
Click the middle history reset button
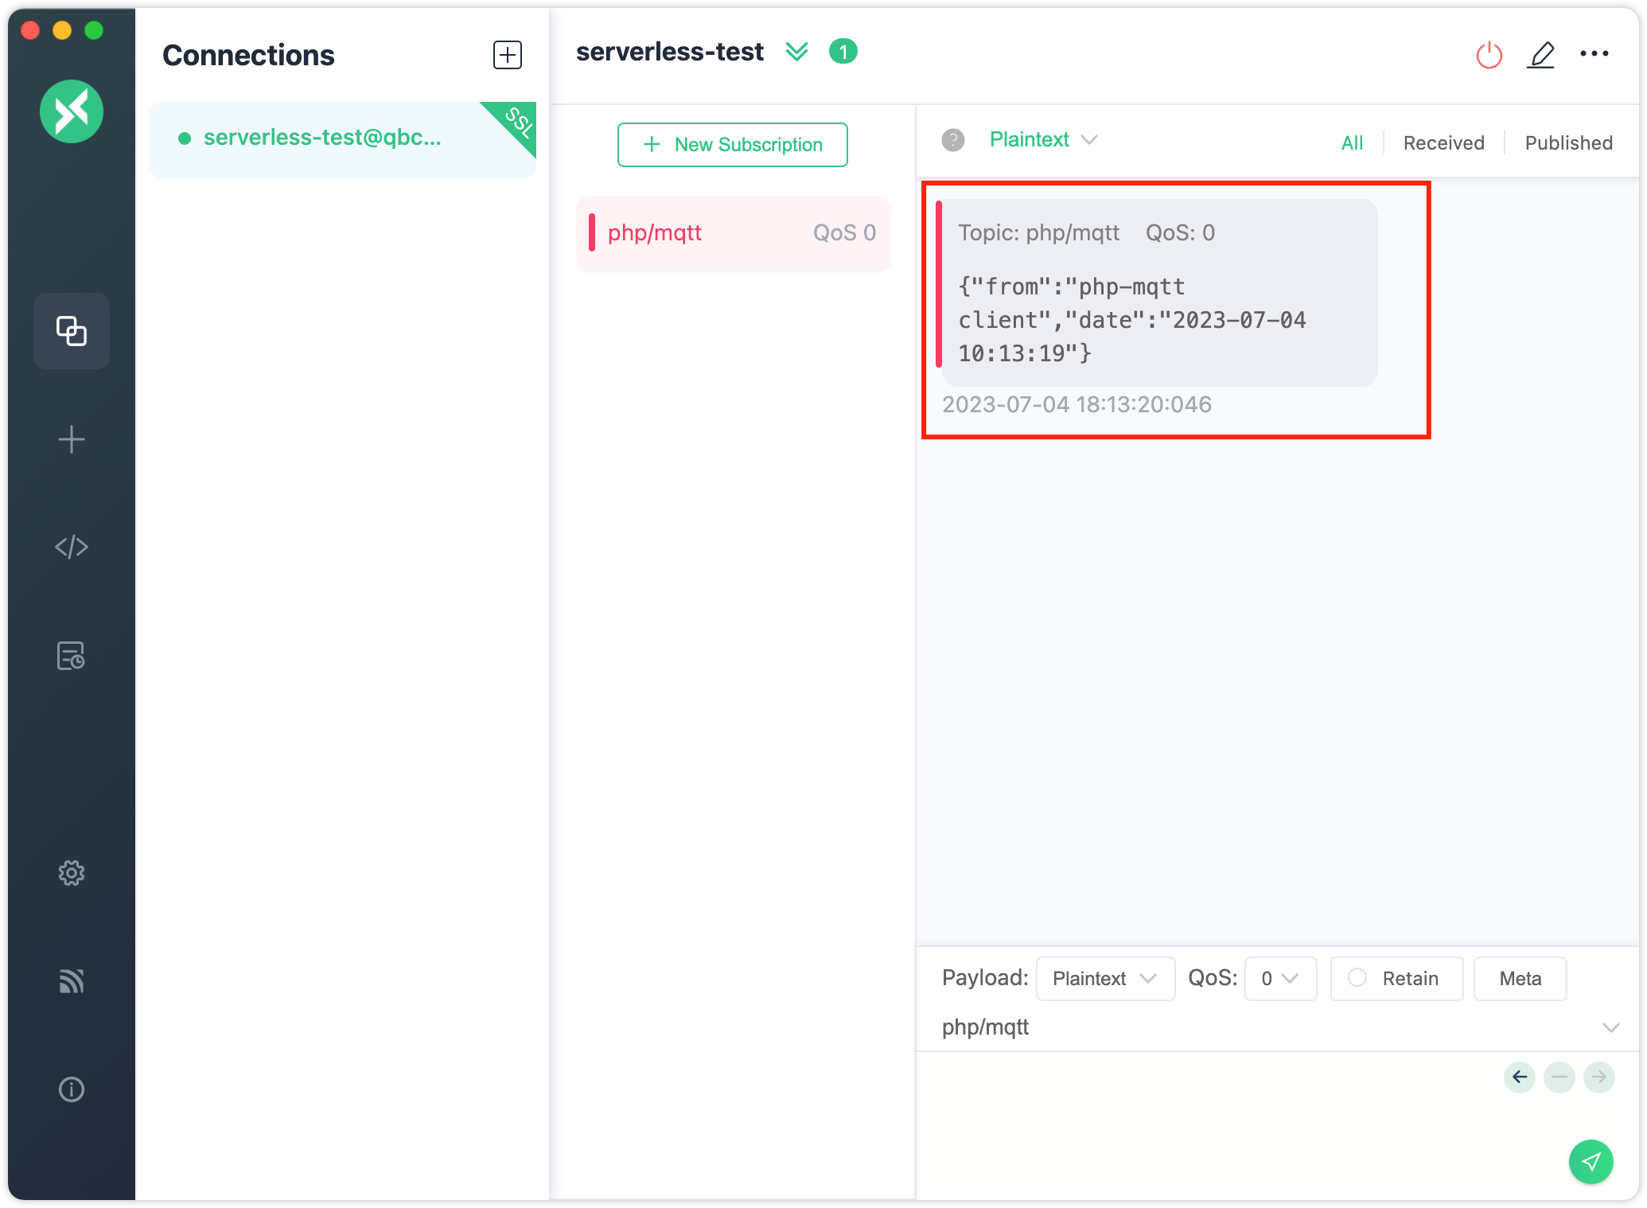coord(1559,1077)
